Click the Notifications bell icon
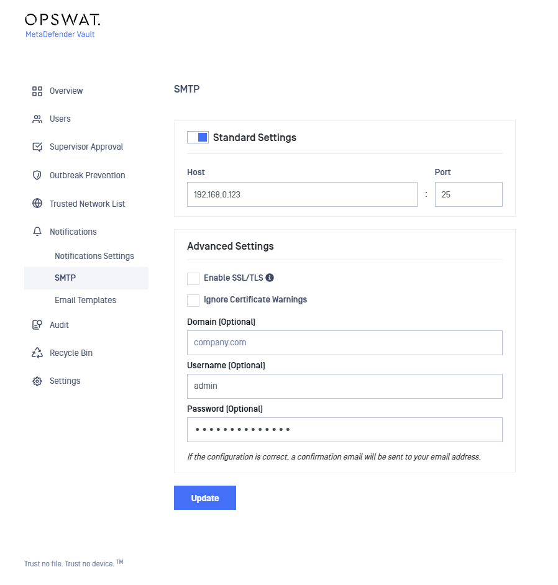 click(37, 232)
